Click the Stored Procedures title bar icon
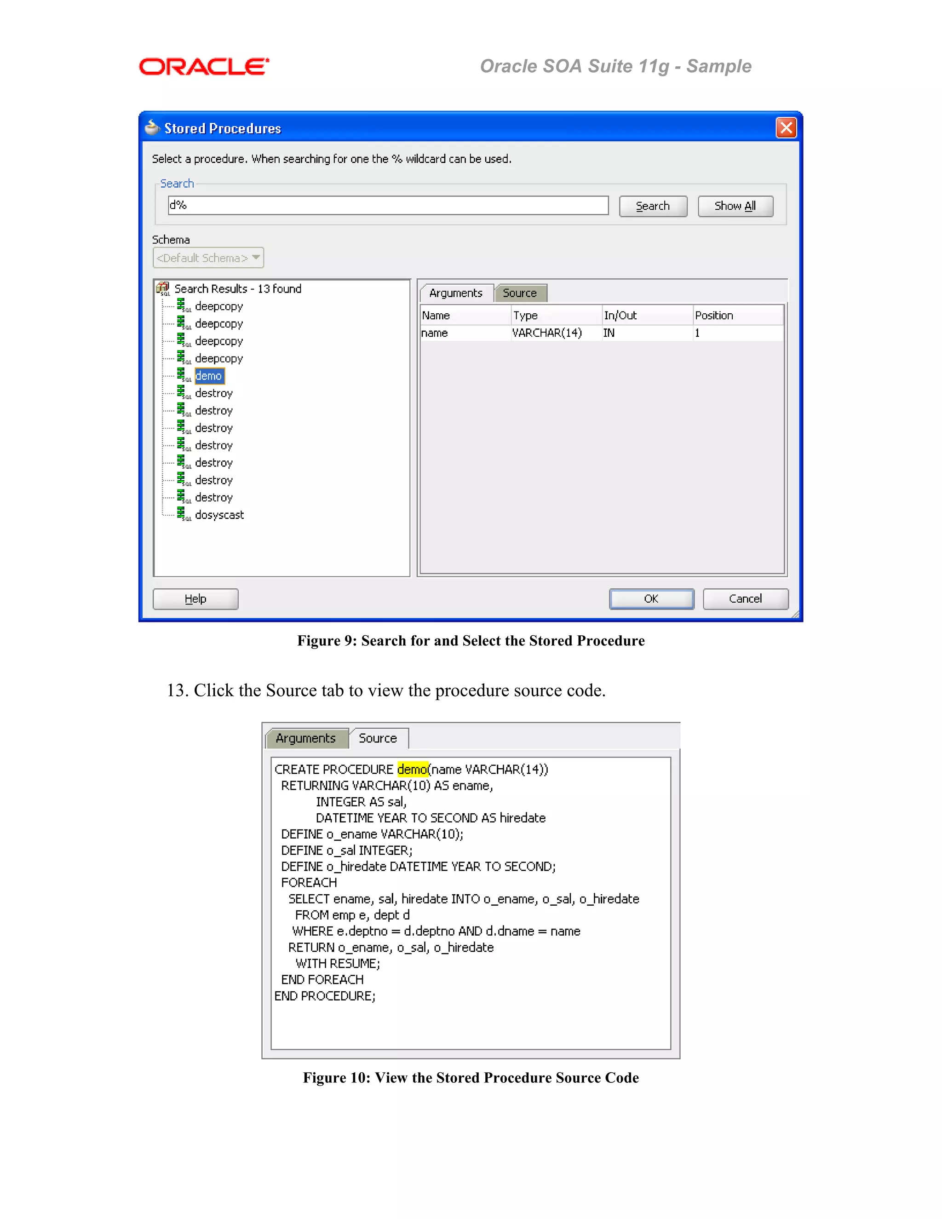Image resolution: width=942 pixels, height=1219 pixels. pos(152,128)
